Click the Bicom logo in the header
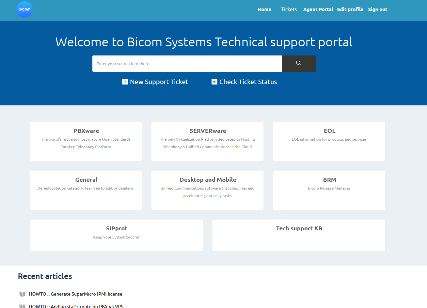 [x=24, y=9]
